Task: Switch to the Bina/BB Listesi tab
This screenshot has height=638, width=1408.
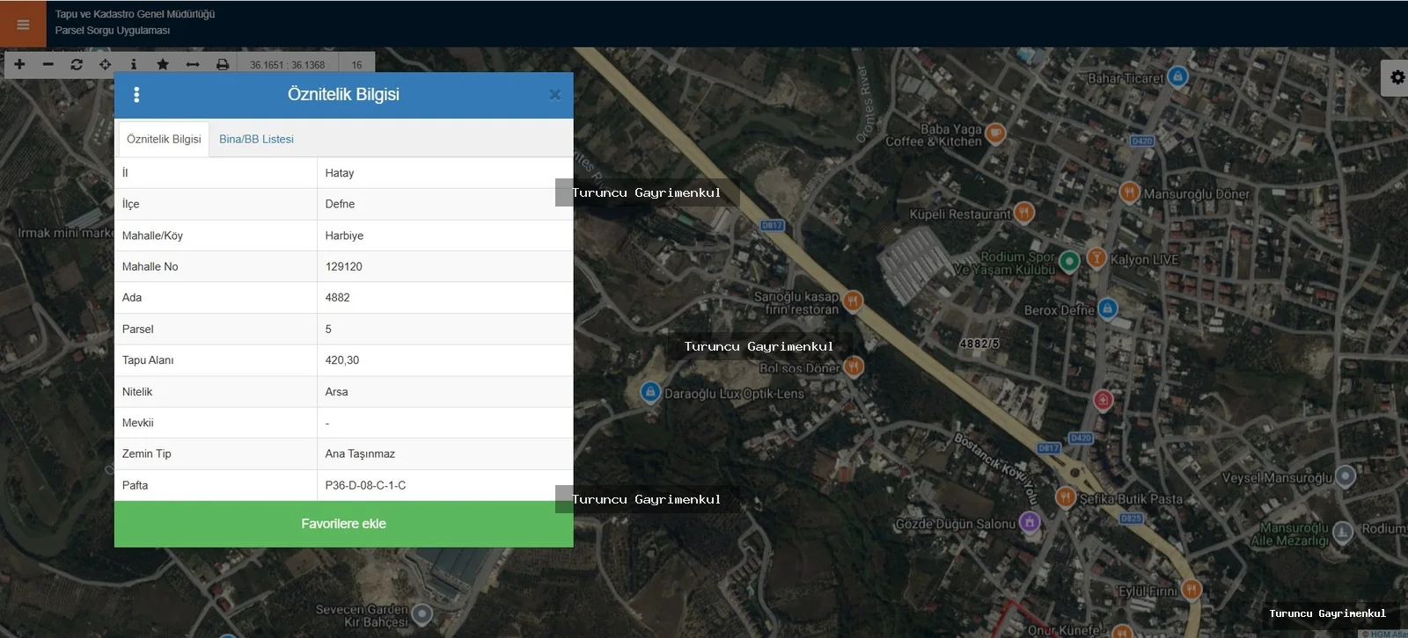Action: pos(256,139)
